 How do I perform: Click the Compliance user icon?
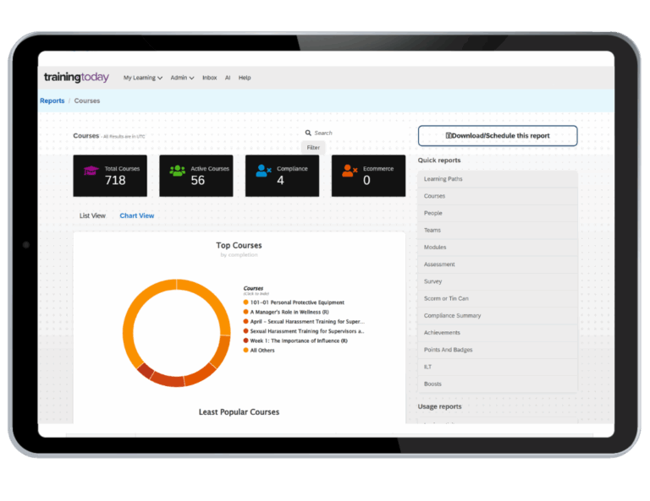pyautogui.click(x=263, y=171)
